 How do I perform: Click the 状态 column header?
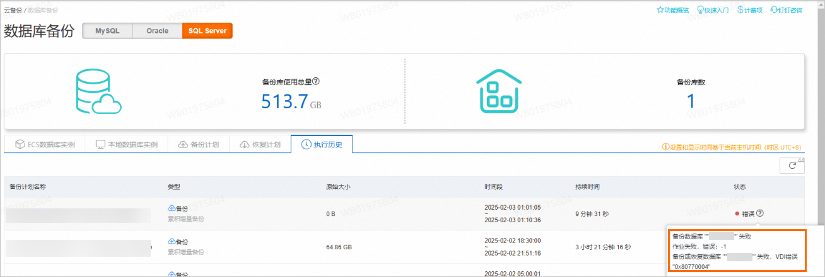click(x=740, y=187)
